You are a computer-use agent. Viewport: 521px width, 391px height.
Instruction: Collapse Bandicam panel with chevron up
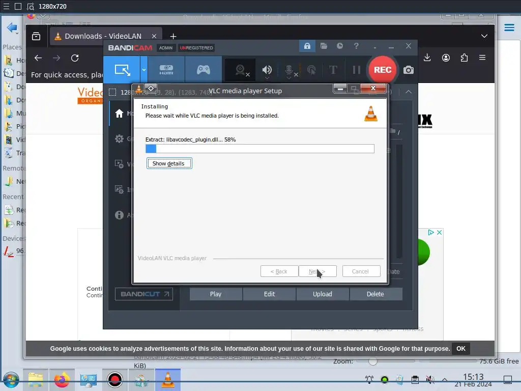point(409,92)
